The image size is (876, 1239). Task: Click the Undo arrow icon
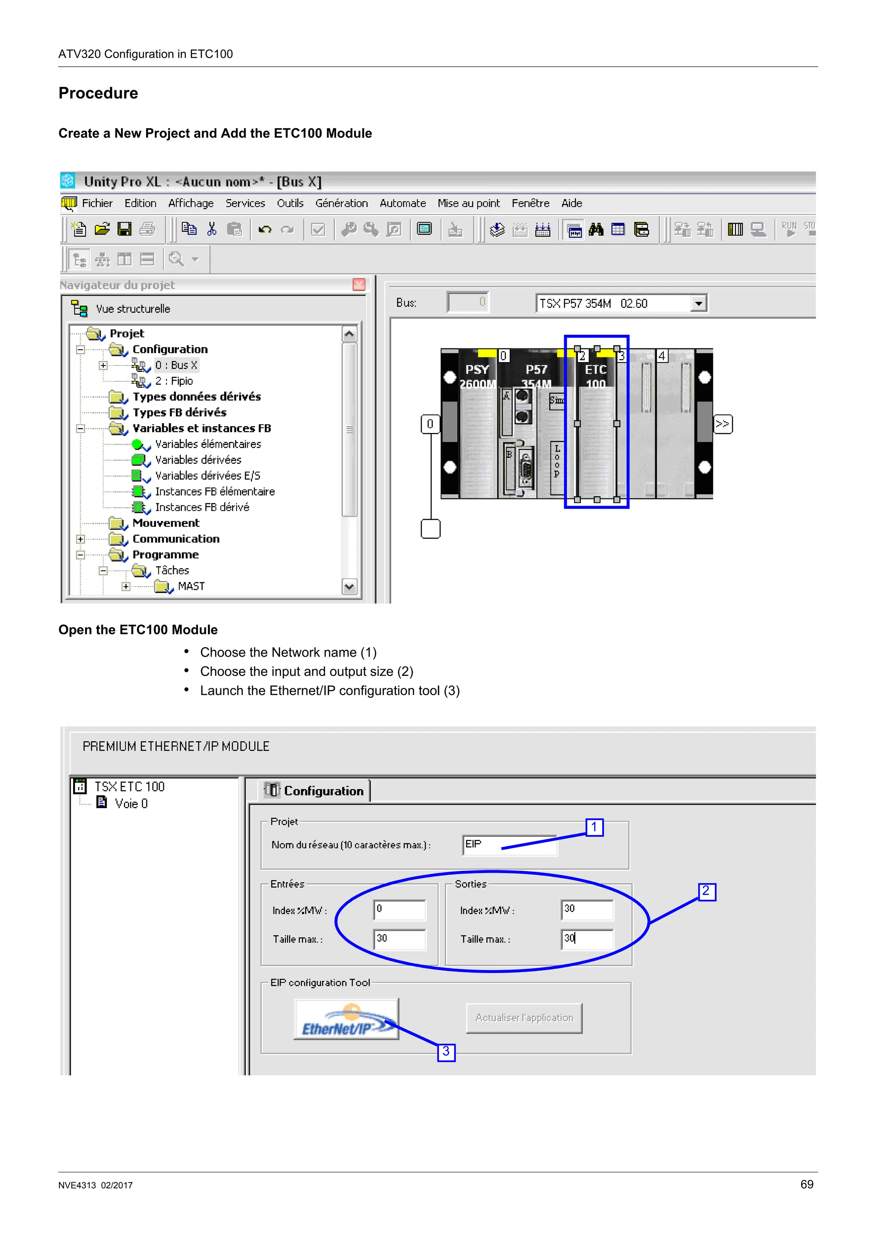264,230
